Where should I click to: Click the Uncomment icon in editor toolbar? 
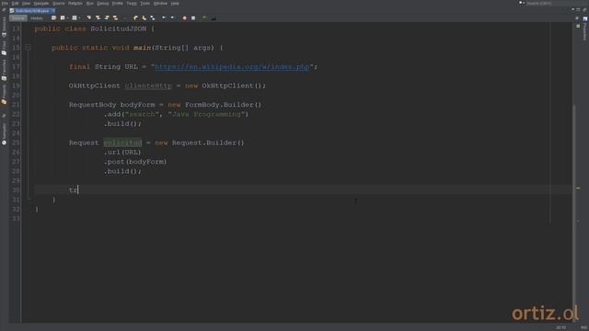pos(214,18)
